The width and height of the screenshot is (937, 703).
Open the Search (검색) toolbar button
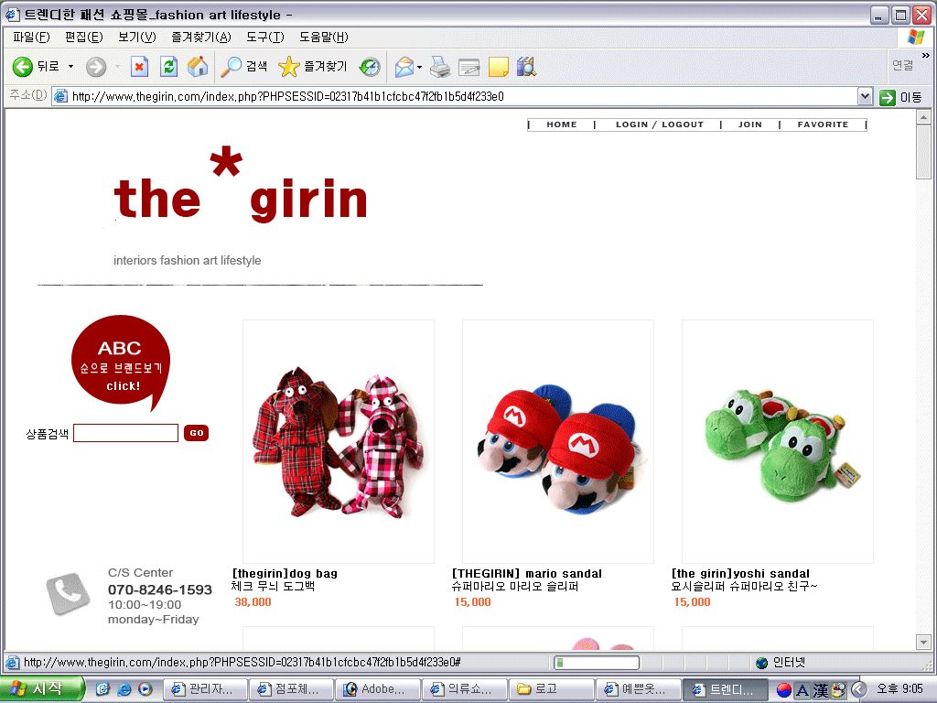click(243, 66)
